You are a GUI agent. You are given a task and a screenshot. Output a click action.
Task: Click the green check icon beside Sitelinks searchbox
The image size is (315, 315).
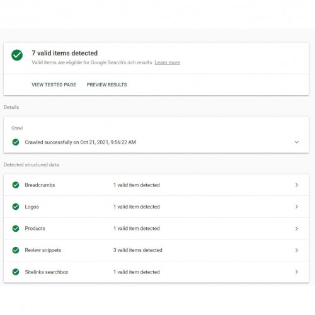(x=16, y=272)
